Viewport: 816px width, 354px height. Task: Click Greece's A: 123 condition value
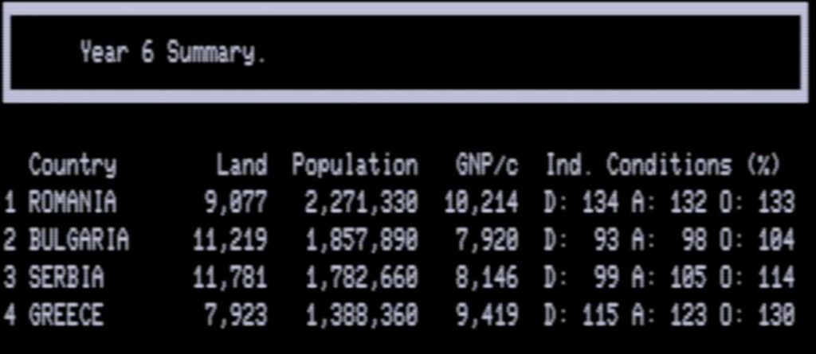(669, 314)
